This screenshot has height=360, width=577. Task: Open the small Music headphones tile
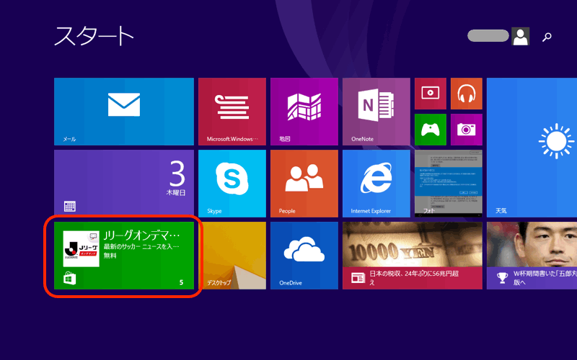point(466,94)
